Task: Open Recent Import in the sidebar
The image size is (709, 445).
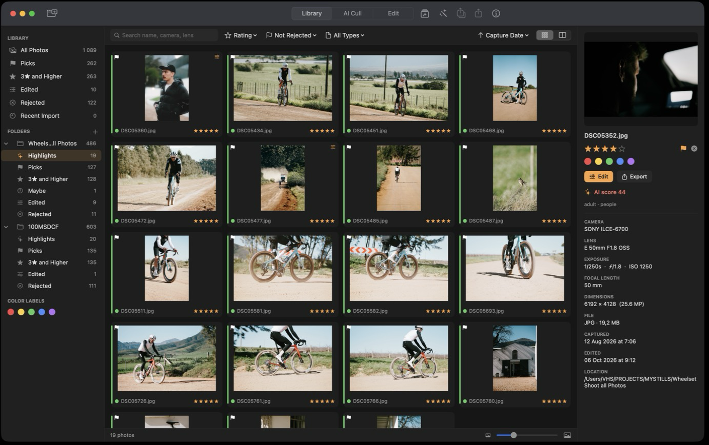Action: tap(51, 116)
